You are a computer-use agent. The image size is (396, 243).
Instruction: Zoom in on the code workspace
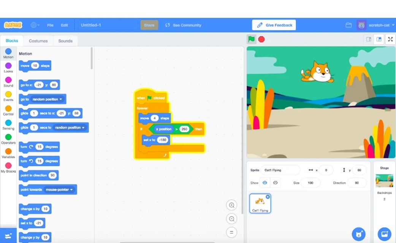pyautogui.click(x=231, y=205)
